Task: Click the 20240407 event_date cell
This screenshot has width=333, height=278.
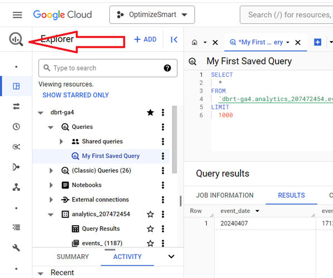Action: [x=234, y=224]
